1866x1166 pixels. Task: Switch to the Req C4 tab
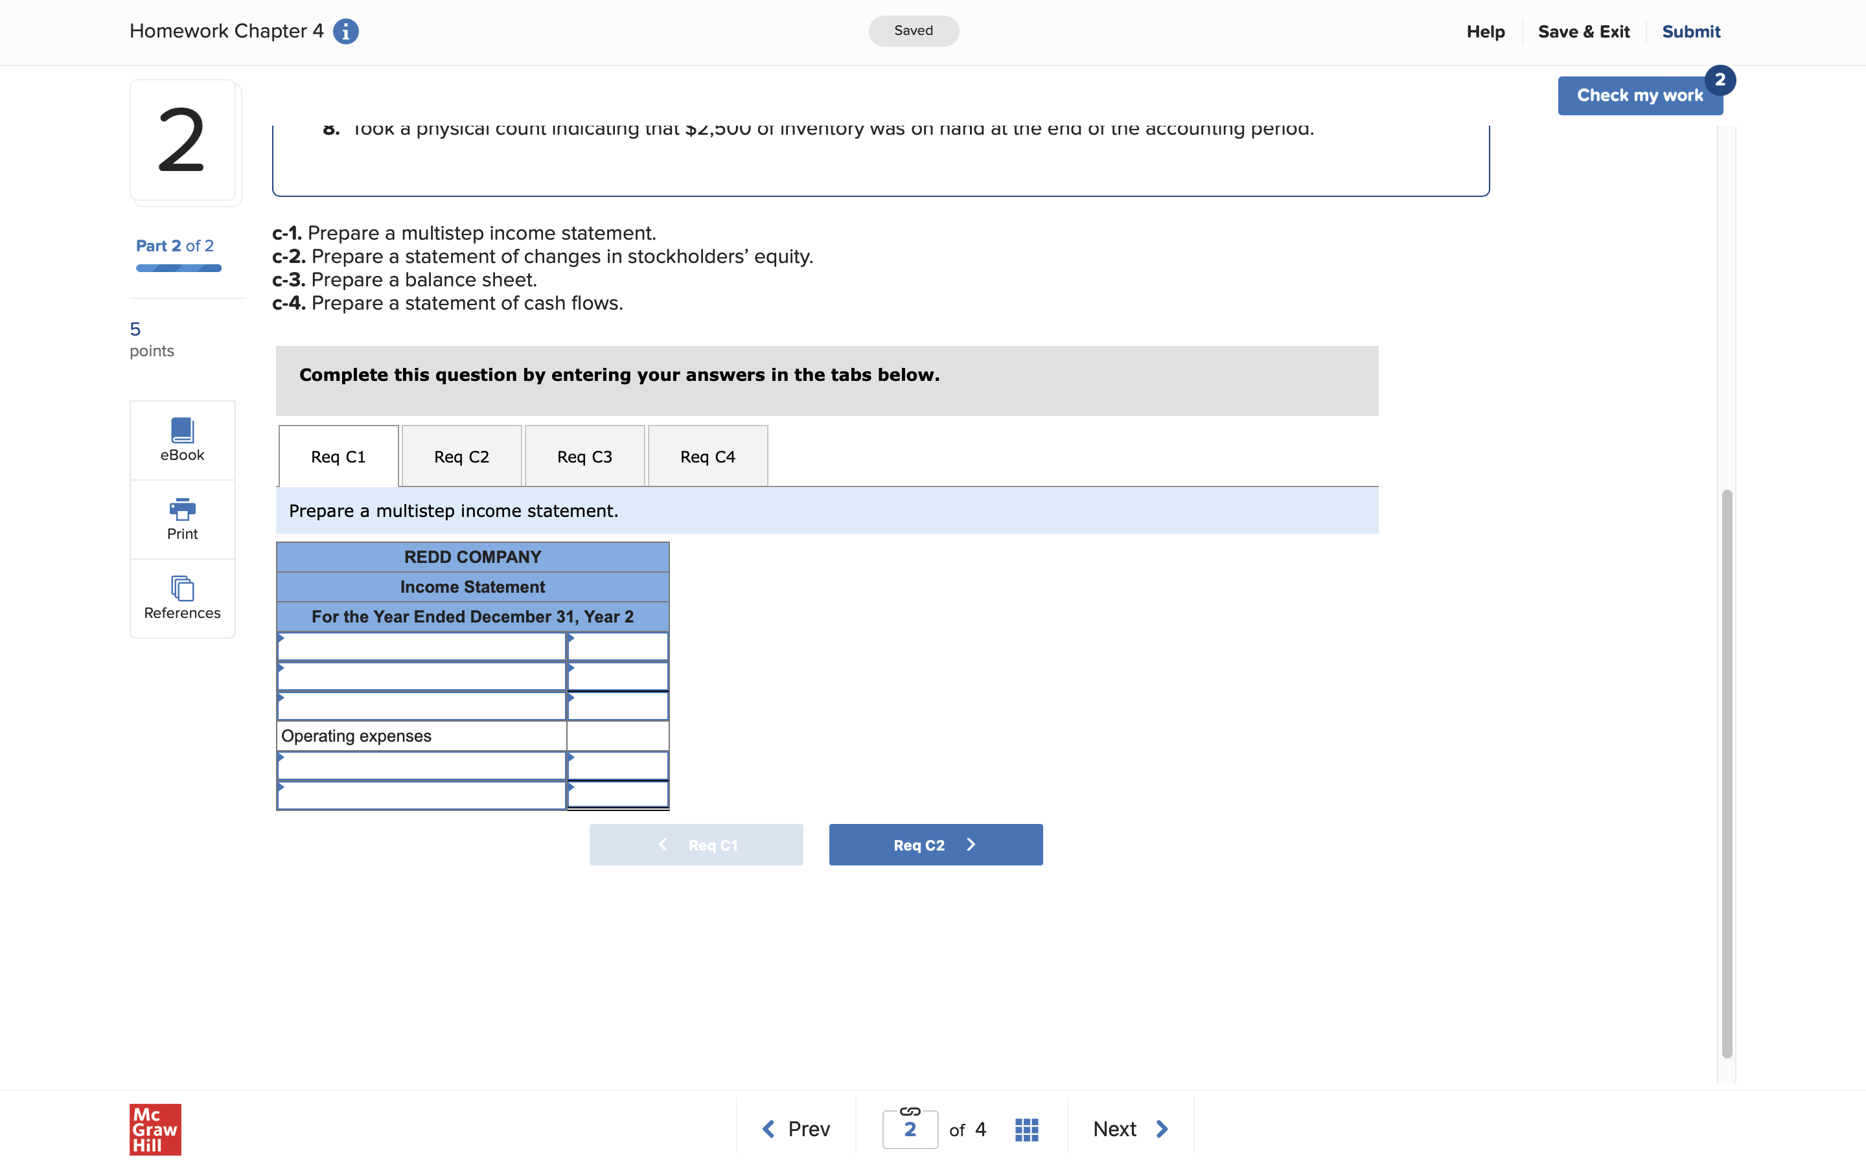click(x=707, y=457)
